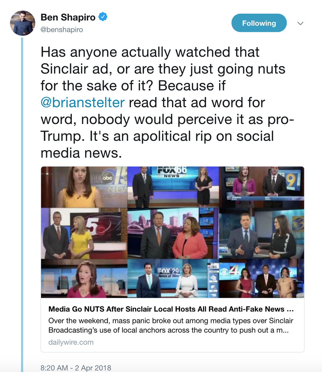Viewport: 322px width, 372px height.
Task: Click the FOX 29 anchors image
Action: point(173,278)
